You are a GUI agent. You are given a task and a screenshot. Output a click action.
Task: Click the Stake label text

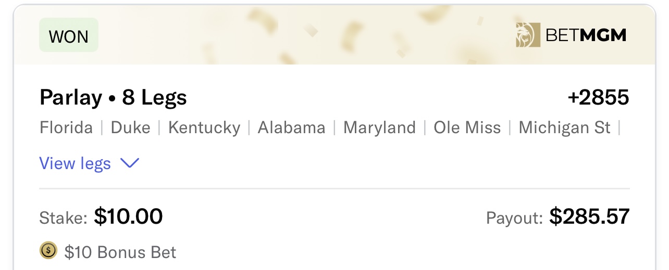point(63,217)
